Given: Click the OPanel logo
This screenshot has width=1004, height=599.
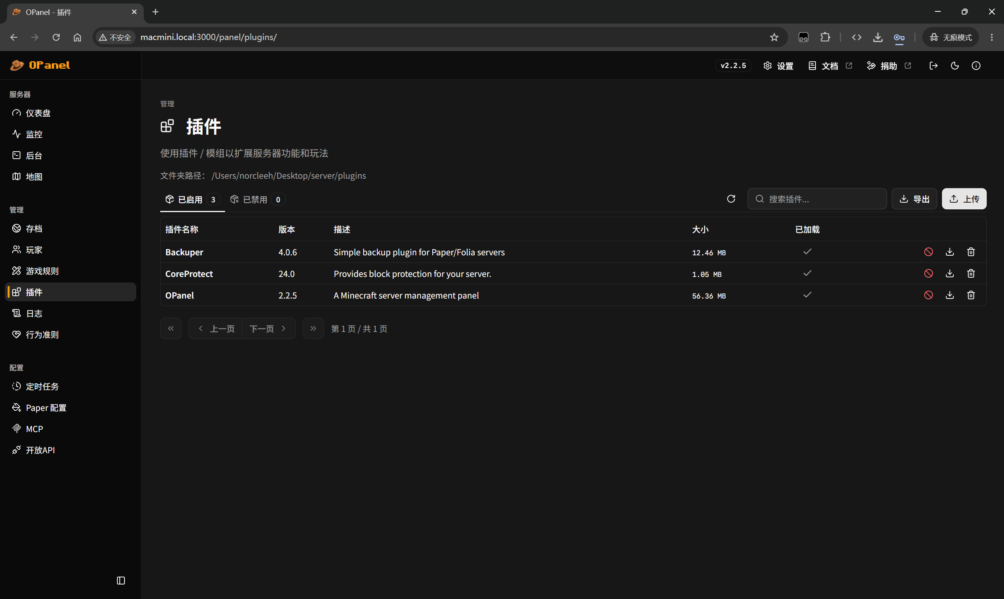Looking at the screenshot, I should point(40,65).
